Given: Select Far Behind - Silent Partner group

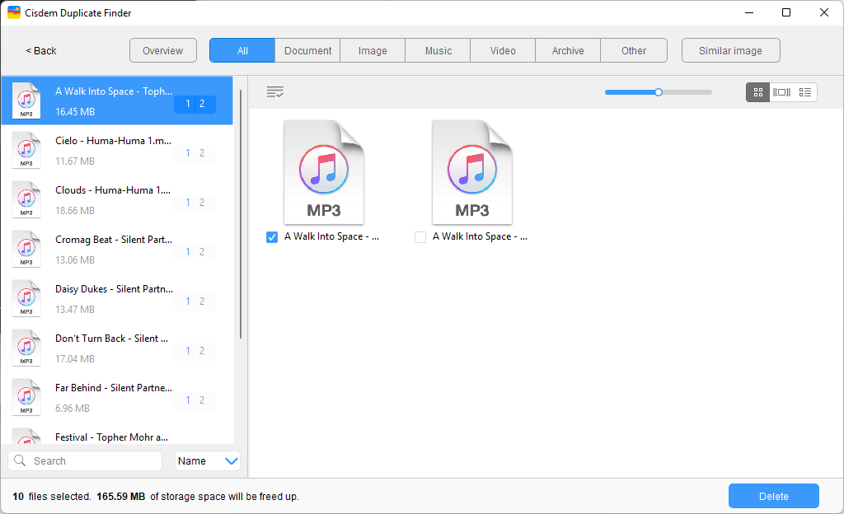Looking at the screenshot, I should (x=117, y=398).
